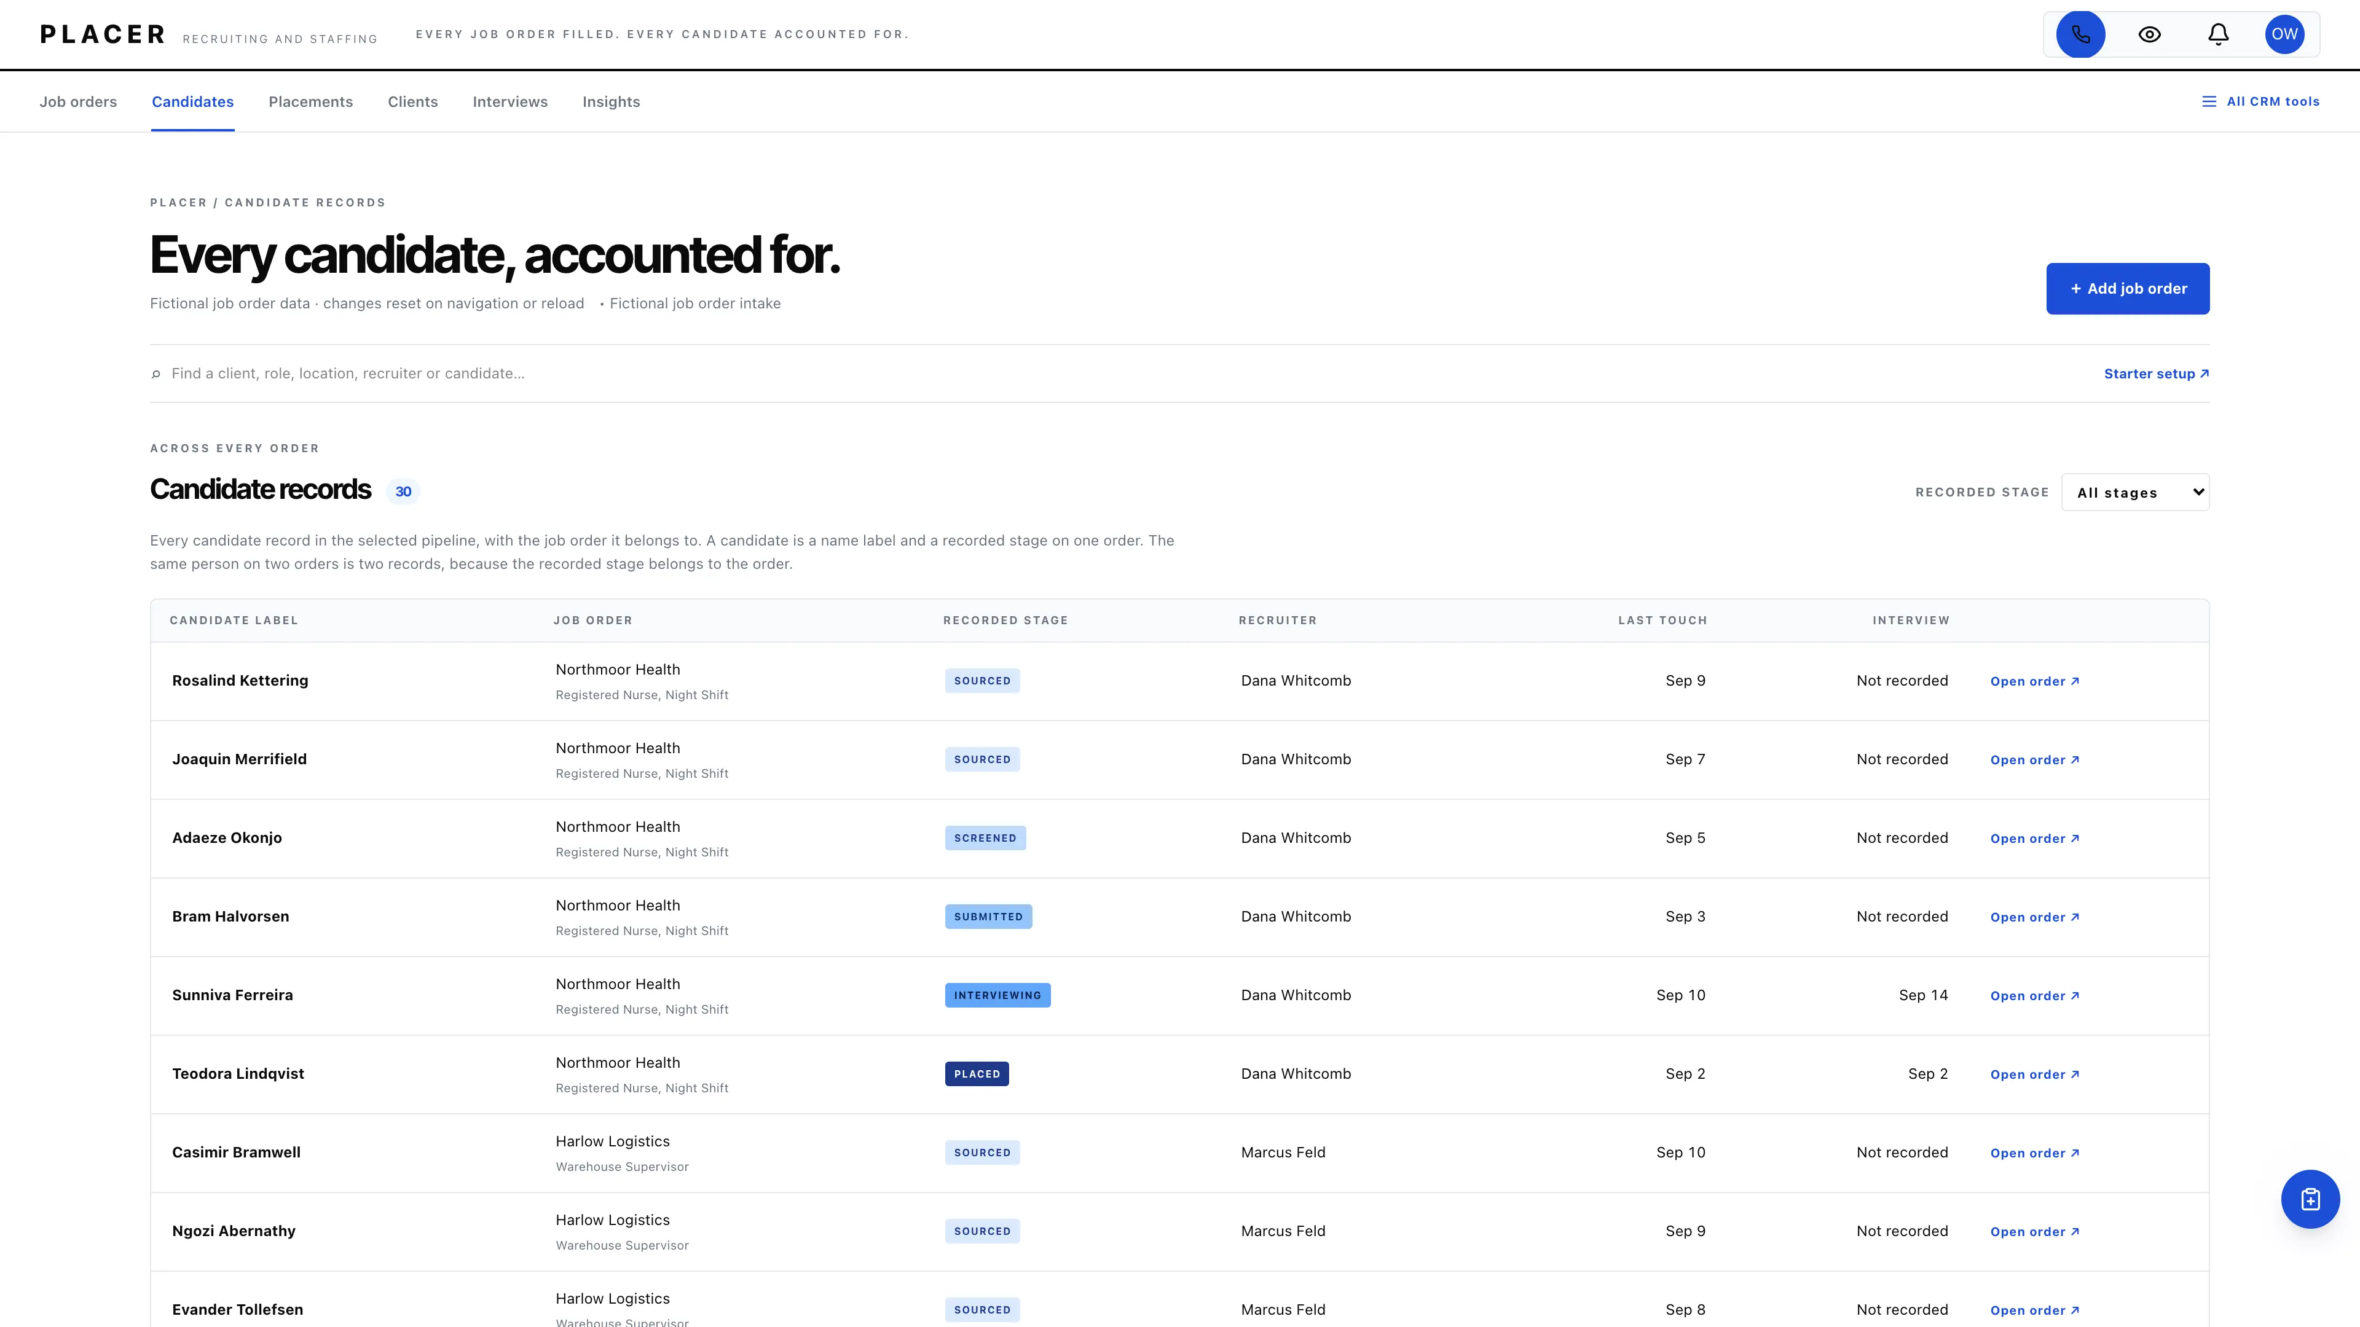Click the Add job order button
This screenshot has width=2360, height=1327.
coord(2127,289)
